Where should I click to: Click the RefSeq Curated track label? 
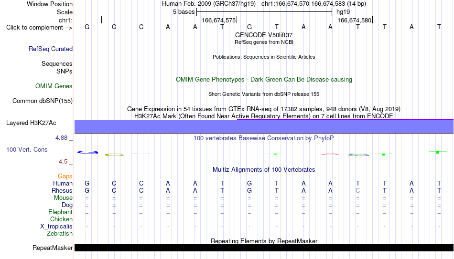[x=51, y=49]
